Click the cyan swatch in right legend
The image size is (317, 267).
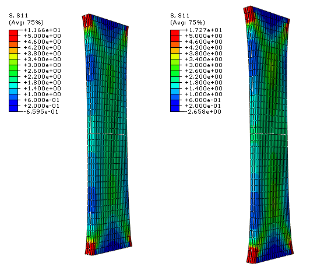tap(175, 85)
